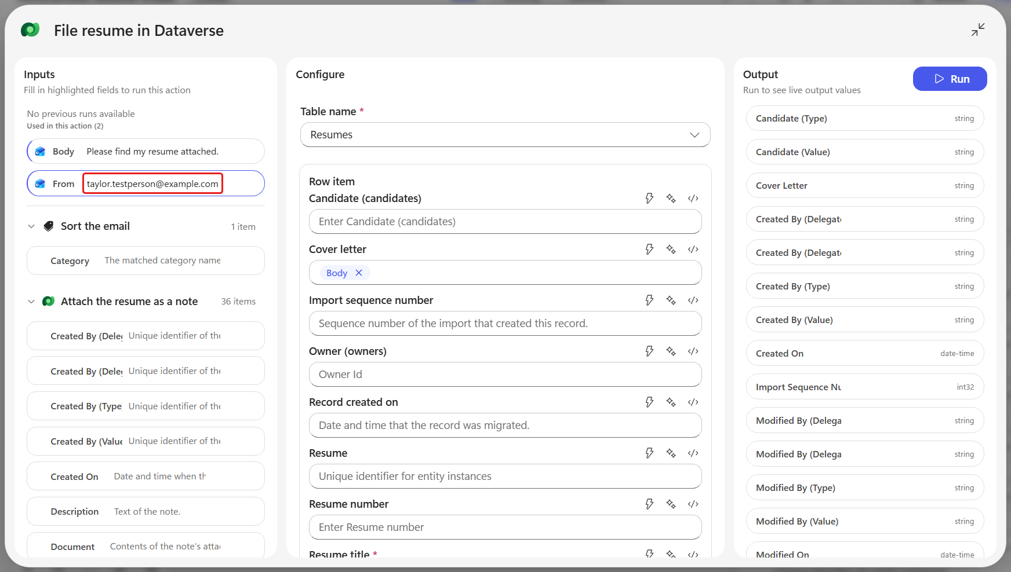Click the sparkle icon for the Resume field
This screenshot has width=1011, height=572.
[x=671, y=453]
